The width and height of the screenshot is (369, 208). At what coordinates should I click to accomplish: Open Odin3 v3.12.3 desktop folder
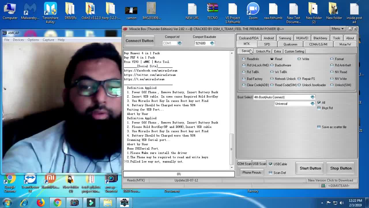[x=91, y=12]
